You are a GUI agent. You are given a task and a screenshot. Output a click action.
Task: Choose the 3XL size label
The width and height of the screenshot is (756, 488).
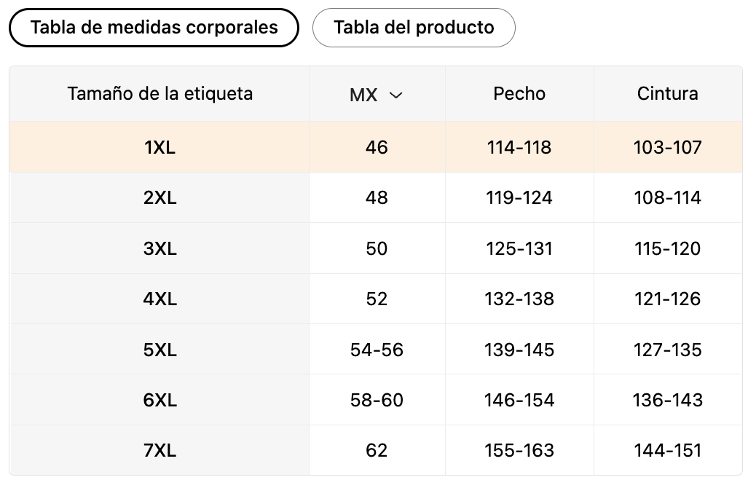coord(160,248)
